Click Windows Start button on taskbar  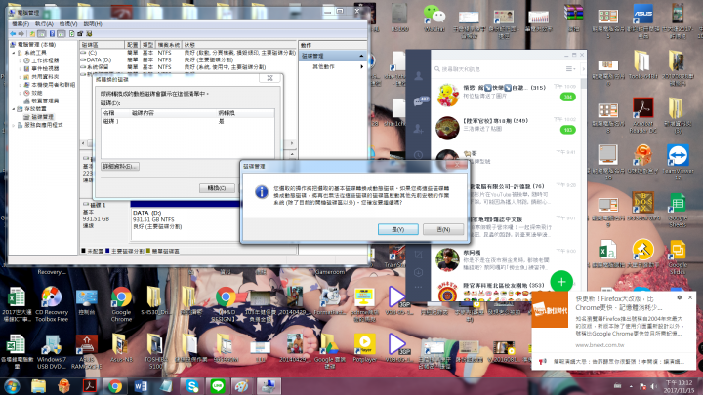point(12,386)
